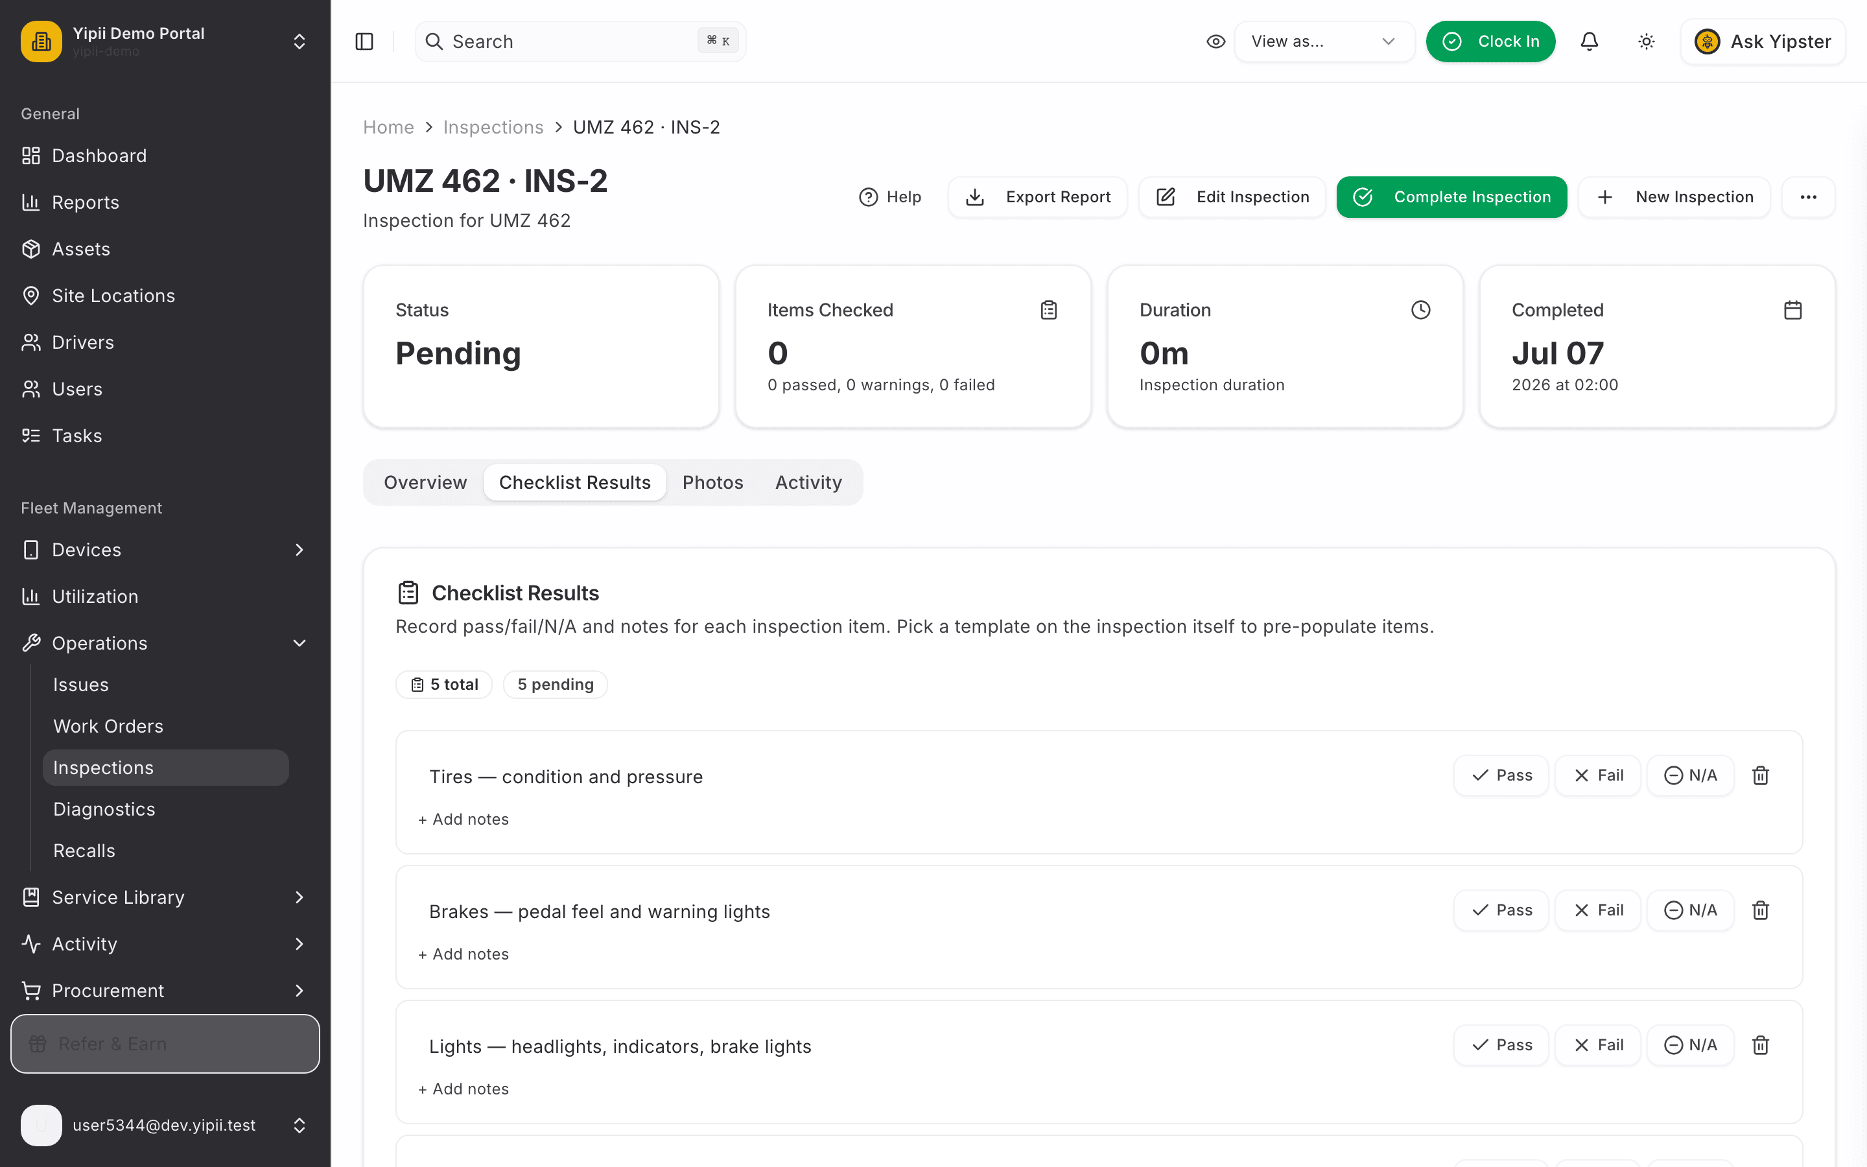The height and width of the screenshot is (1167, 1867).
Task: Open Work Orders in sidebar
Action: [x=165, y=726]
